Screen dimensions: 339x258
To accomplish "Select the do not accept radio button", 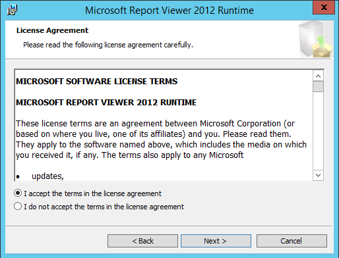I will (x=18, y=207).
